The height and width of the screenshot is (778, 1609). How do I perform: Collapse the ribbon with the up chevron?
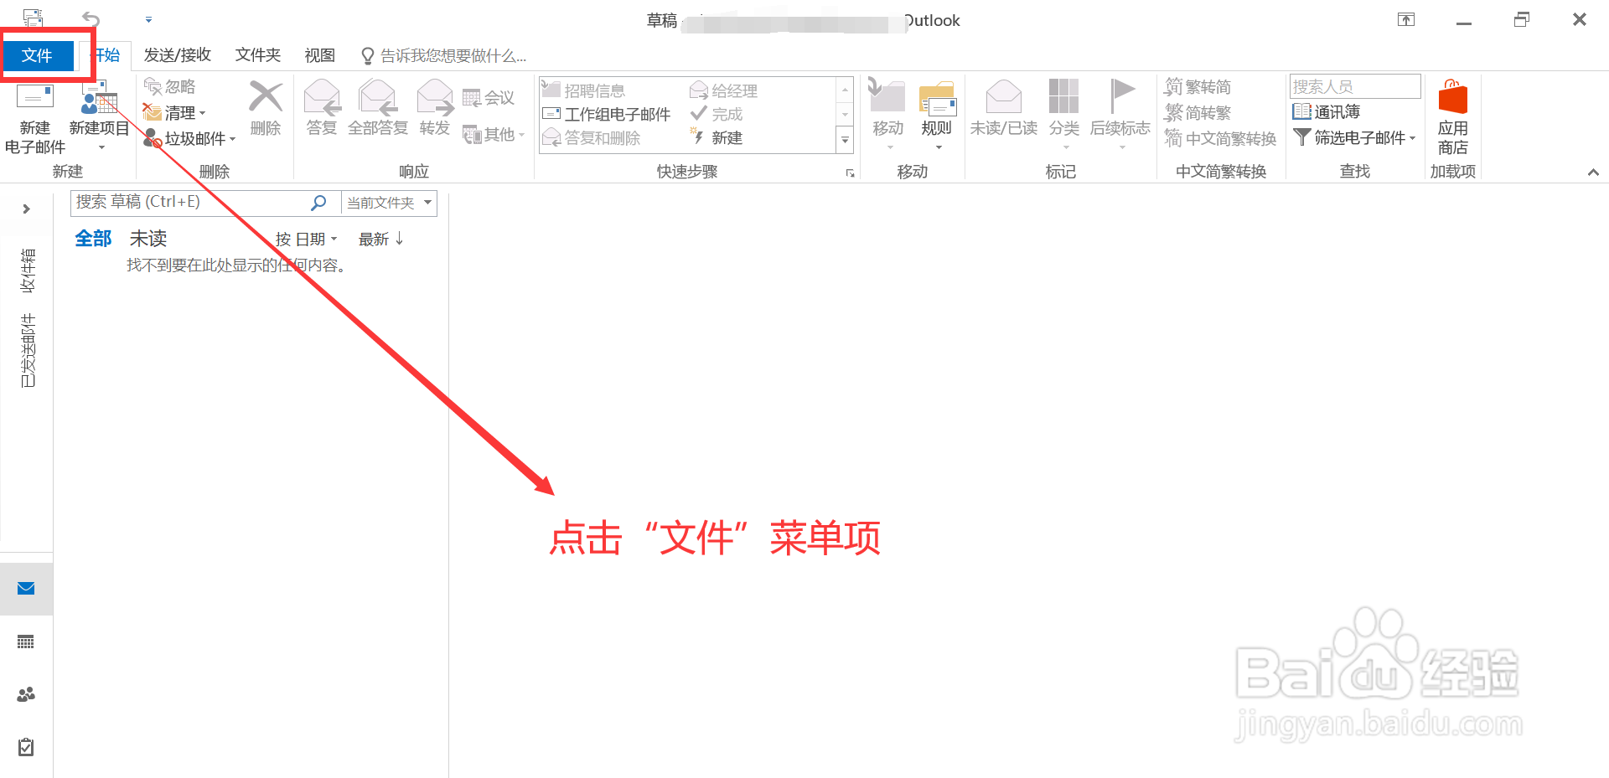(1593, 173)
